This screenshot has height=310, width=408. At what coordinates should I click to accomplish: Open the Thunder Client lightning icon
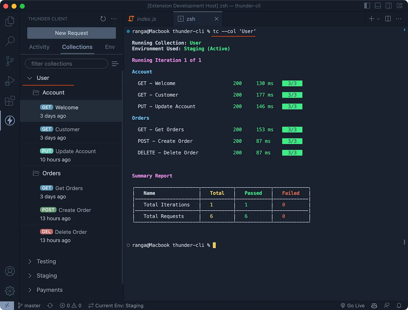(10, 120)
